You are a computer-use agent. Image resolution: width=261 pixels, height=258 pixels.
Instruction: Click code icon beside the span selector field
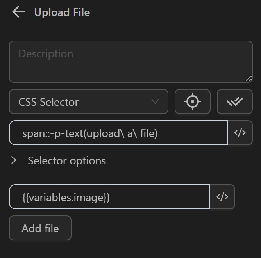point(240,133)
